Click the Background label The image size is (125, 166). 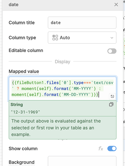click(22, 162)
